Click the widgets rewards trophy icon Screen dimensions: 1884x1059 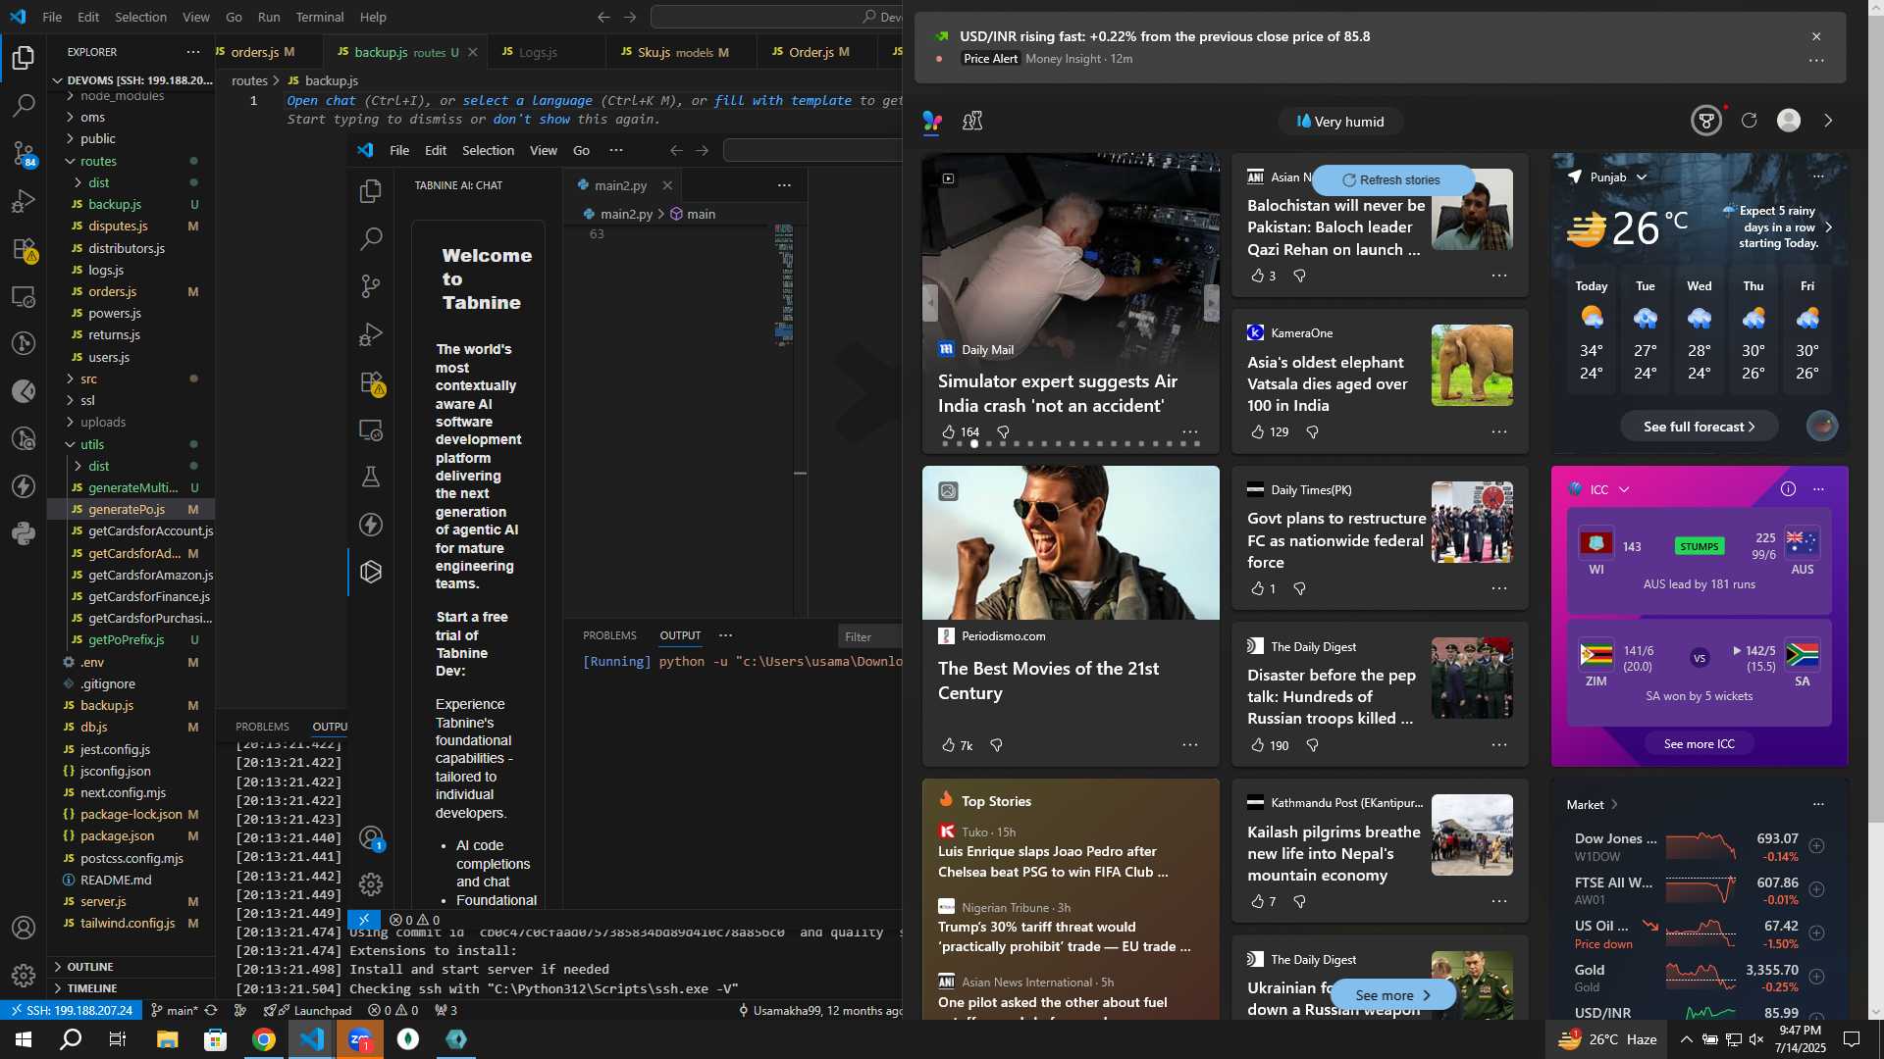tap(1706, 121)
